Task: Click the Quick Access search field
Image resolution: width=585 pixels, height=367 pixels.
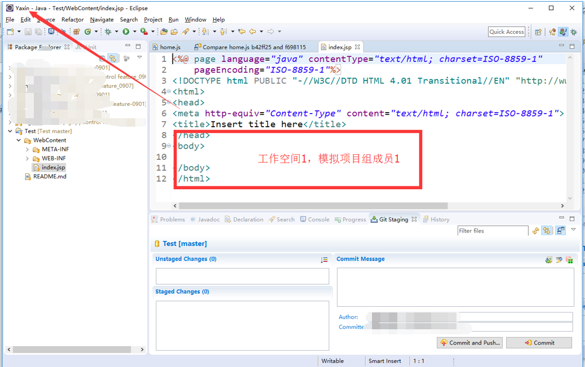Action: tap(506, 32)
